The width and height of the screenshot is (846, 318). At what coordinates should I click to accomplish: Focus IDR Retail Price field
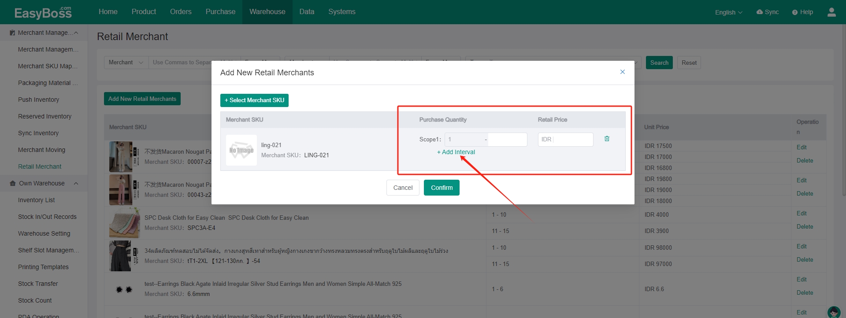click(565, 140)
